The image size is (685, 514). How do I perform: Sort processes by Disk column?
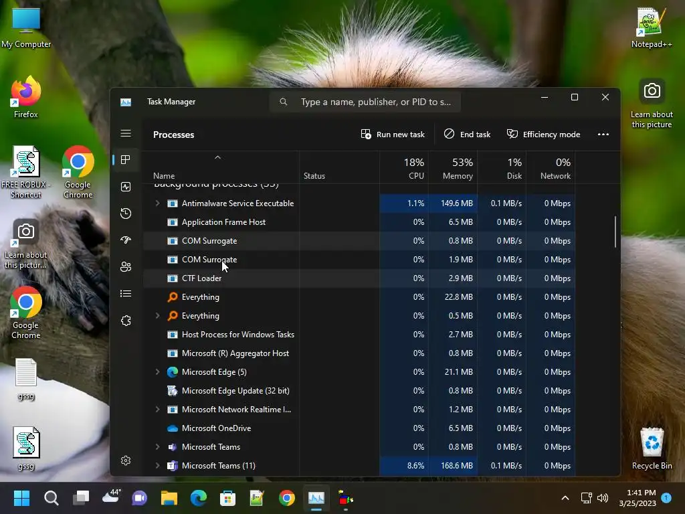pyautogui.click(x=502, y=168)
